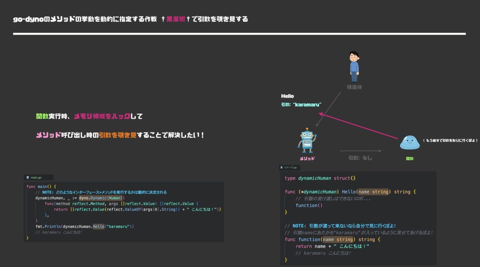Click the Go file icon on main.go tab
This screenshot has width=480, height=267.
click(28, 177)
